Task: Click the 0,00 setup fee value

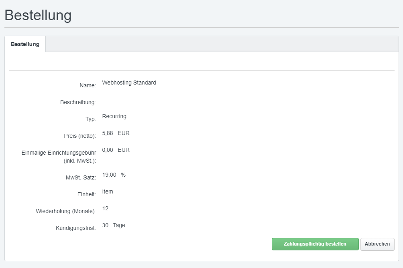Action: click(x=108, y=150)
